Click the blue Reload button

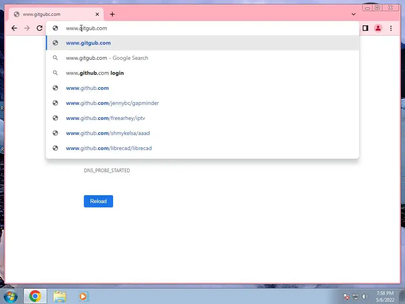98,201
